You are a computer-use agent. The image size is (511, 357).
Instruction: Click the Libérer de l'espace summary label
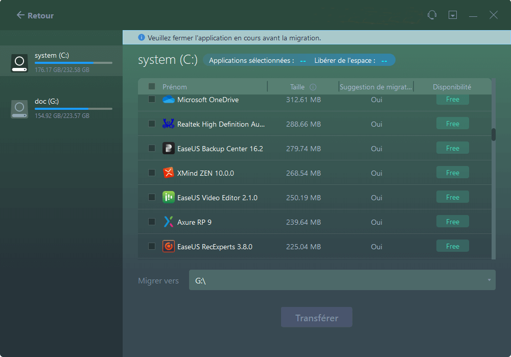345,61
